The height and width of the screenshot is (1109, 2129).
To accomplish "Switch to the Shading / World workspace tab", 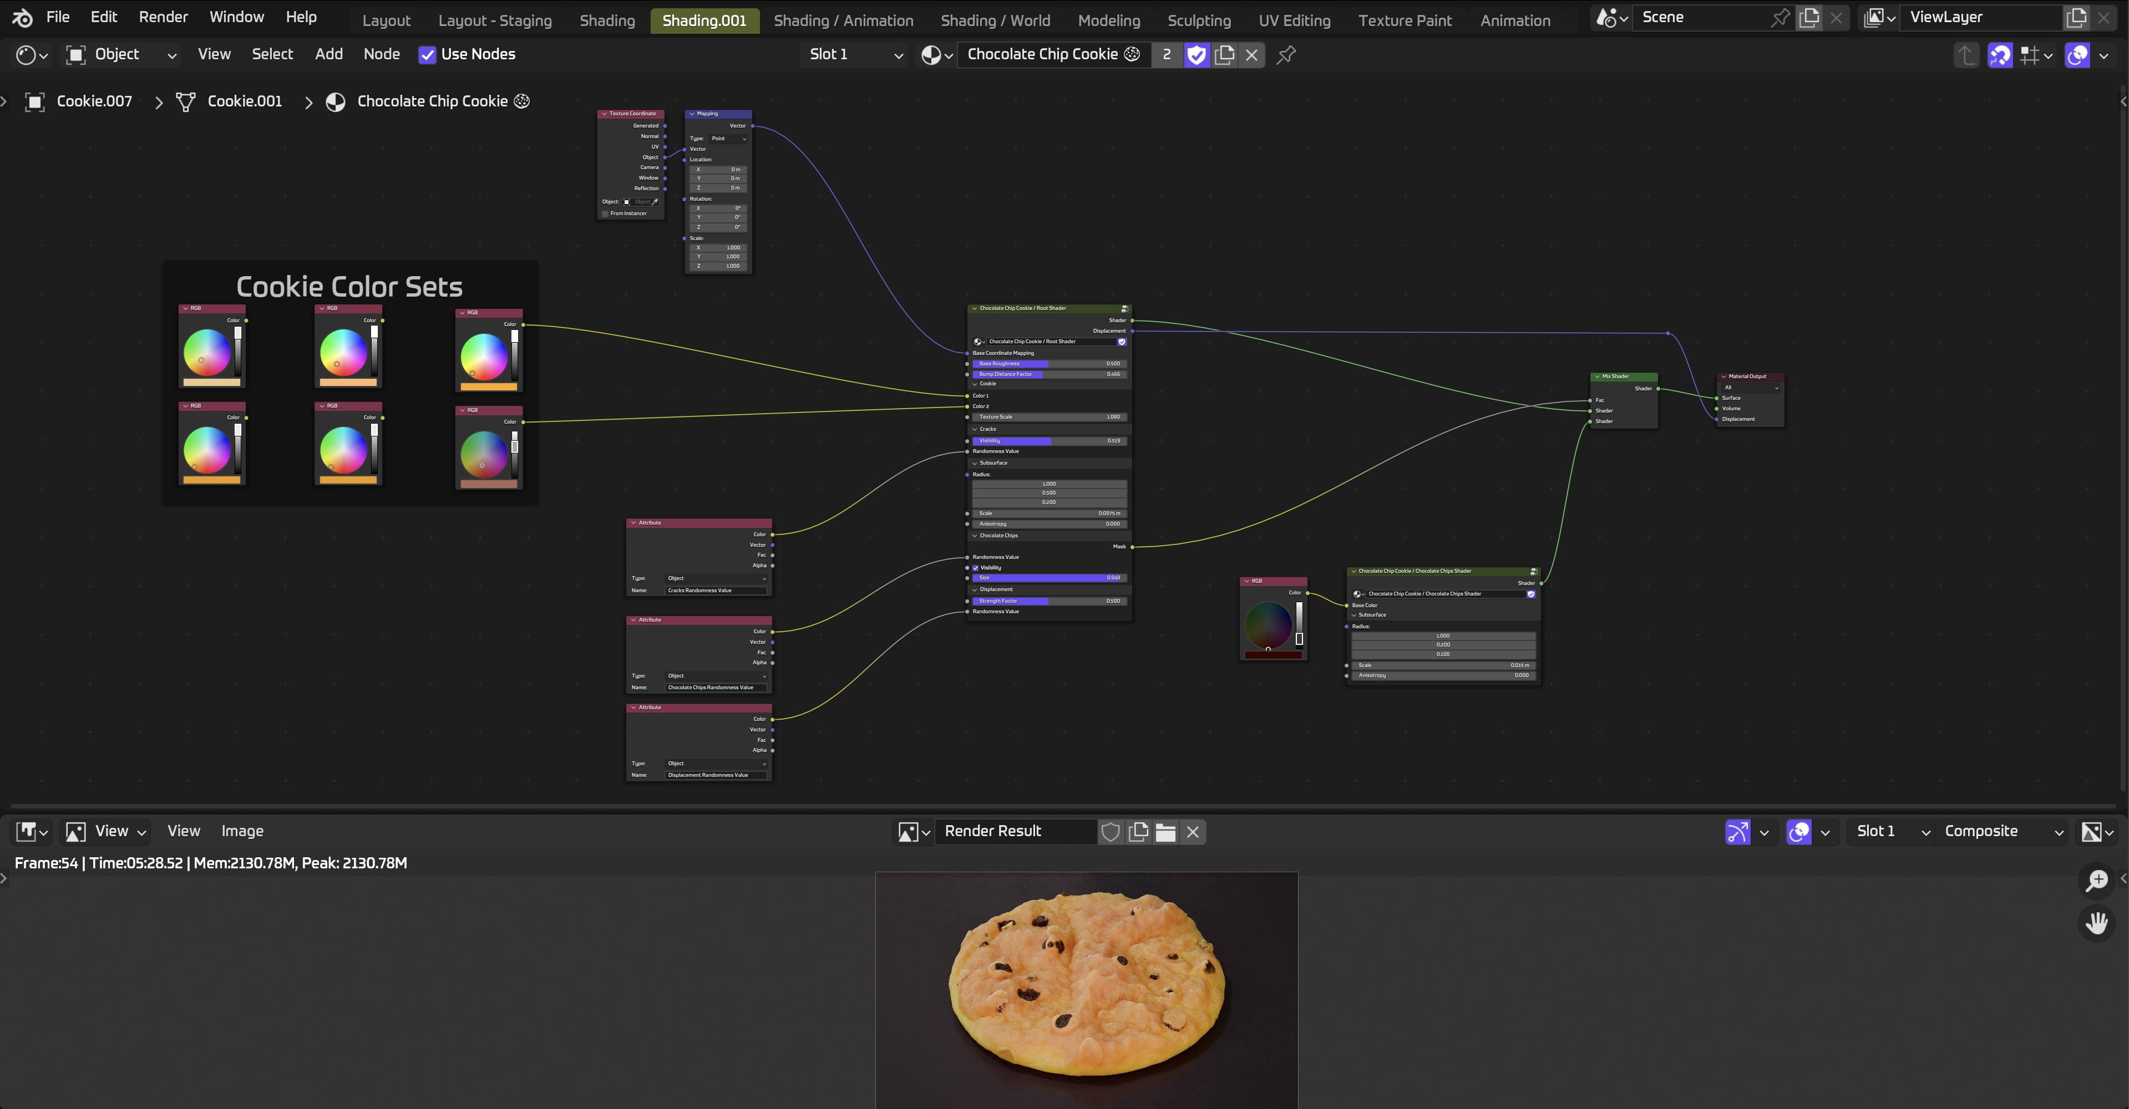I will pyautogui.click(x=995, y=20).
